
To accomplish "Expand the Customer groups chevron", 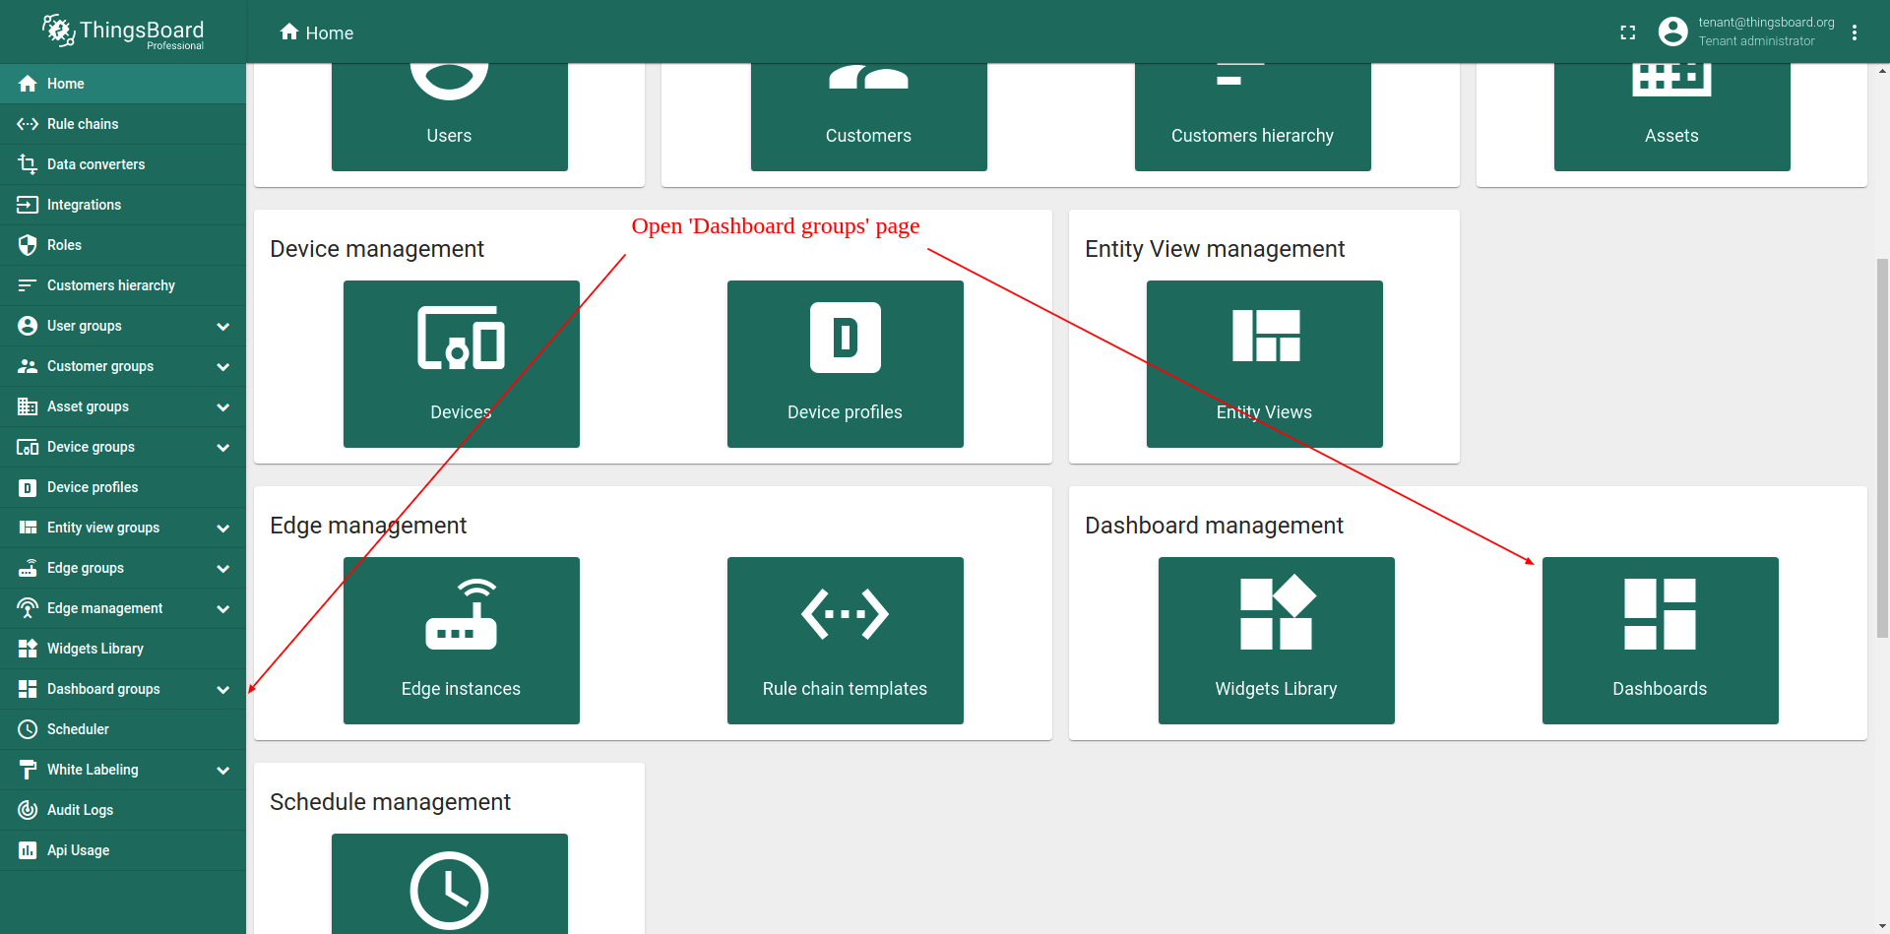I will pos(223,366).
